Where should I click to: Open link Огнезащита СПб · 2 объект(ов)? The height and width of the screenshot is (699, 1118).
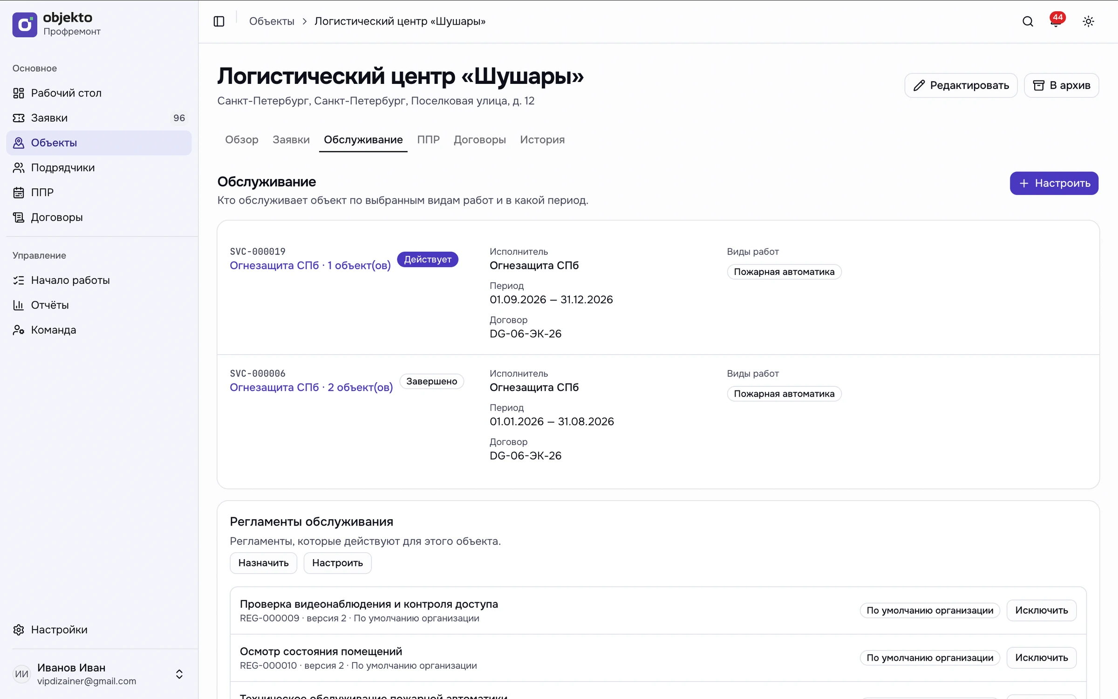311,388
